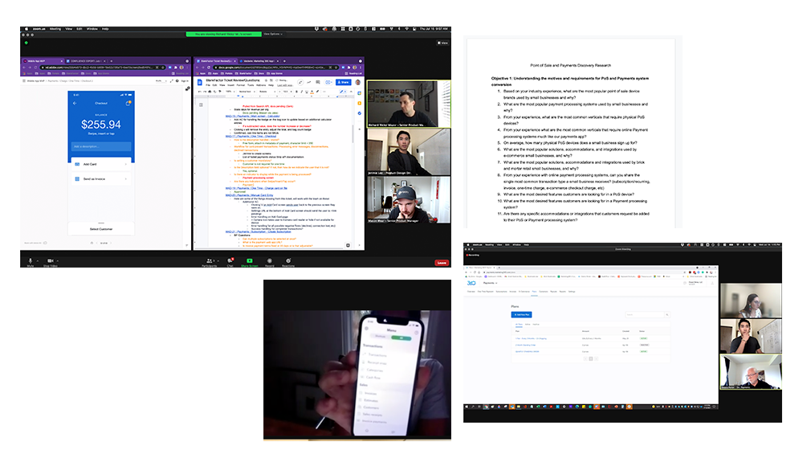Select the video tile of man wearing cap
Screen dimensions: 803x450
click(x=409, y=200)
